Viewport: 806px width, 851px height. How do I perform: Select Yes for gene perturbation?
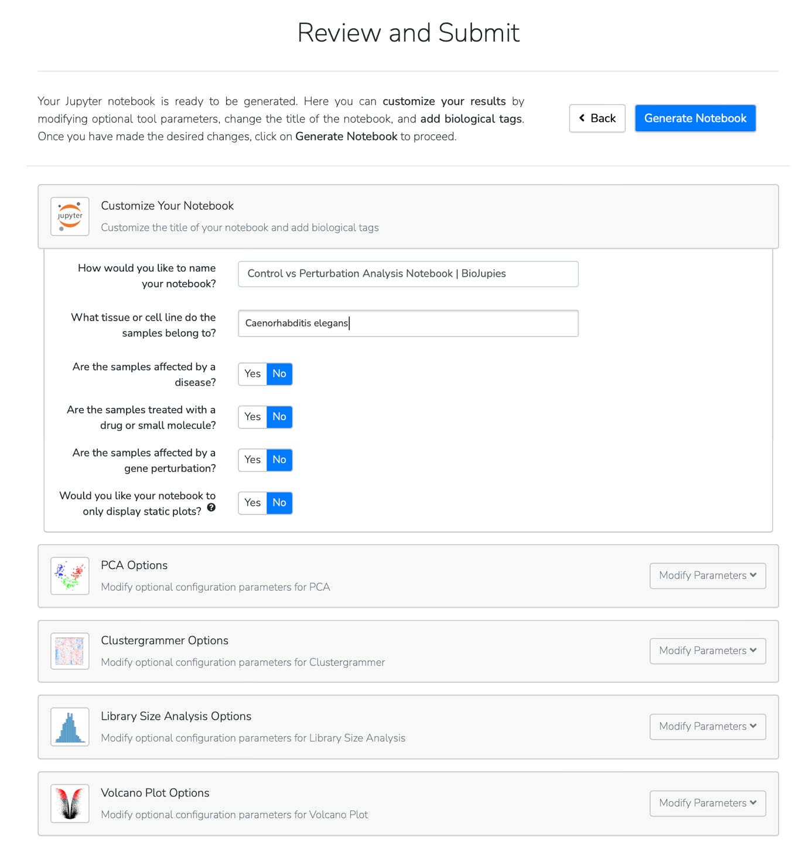coord(252,460)
